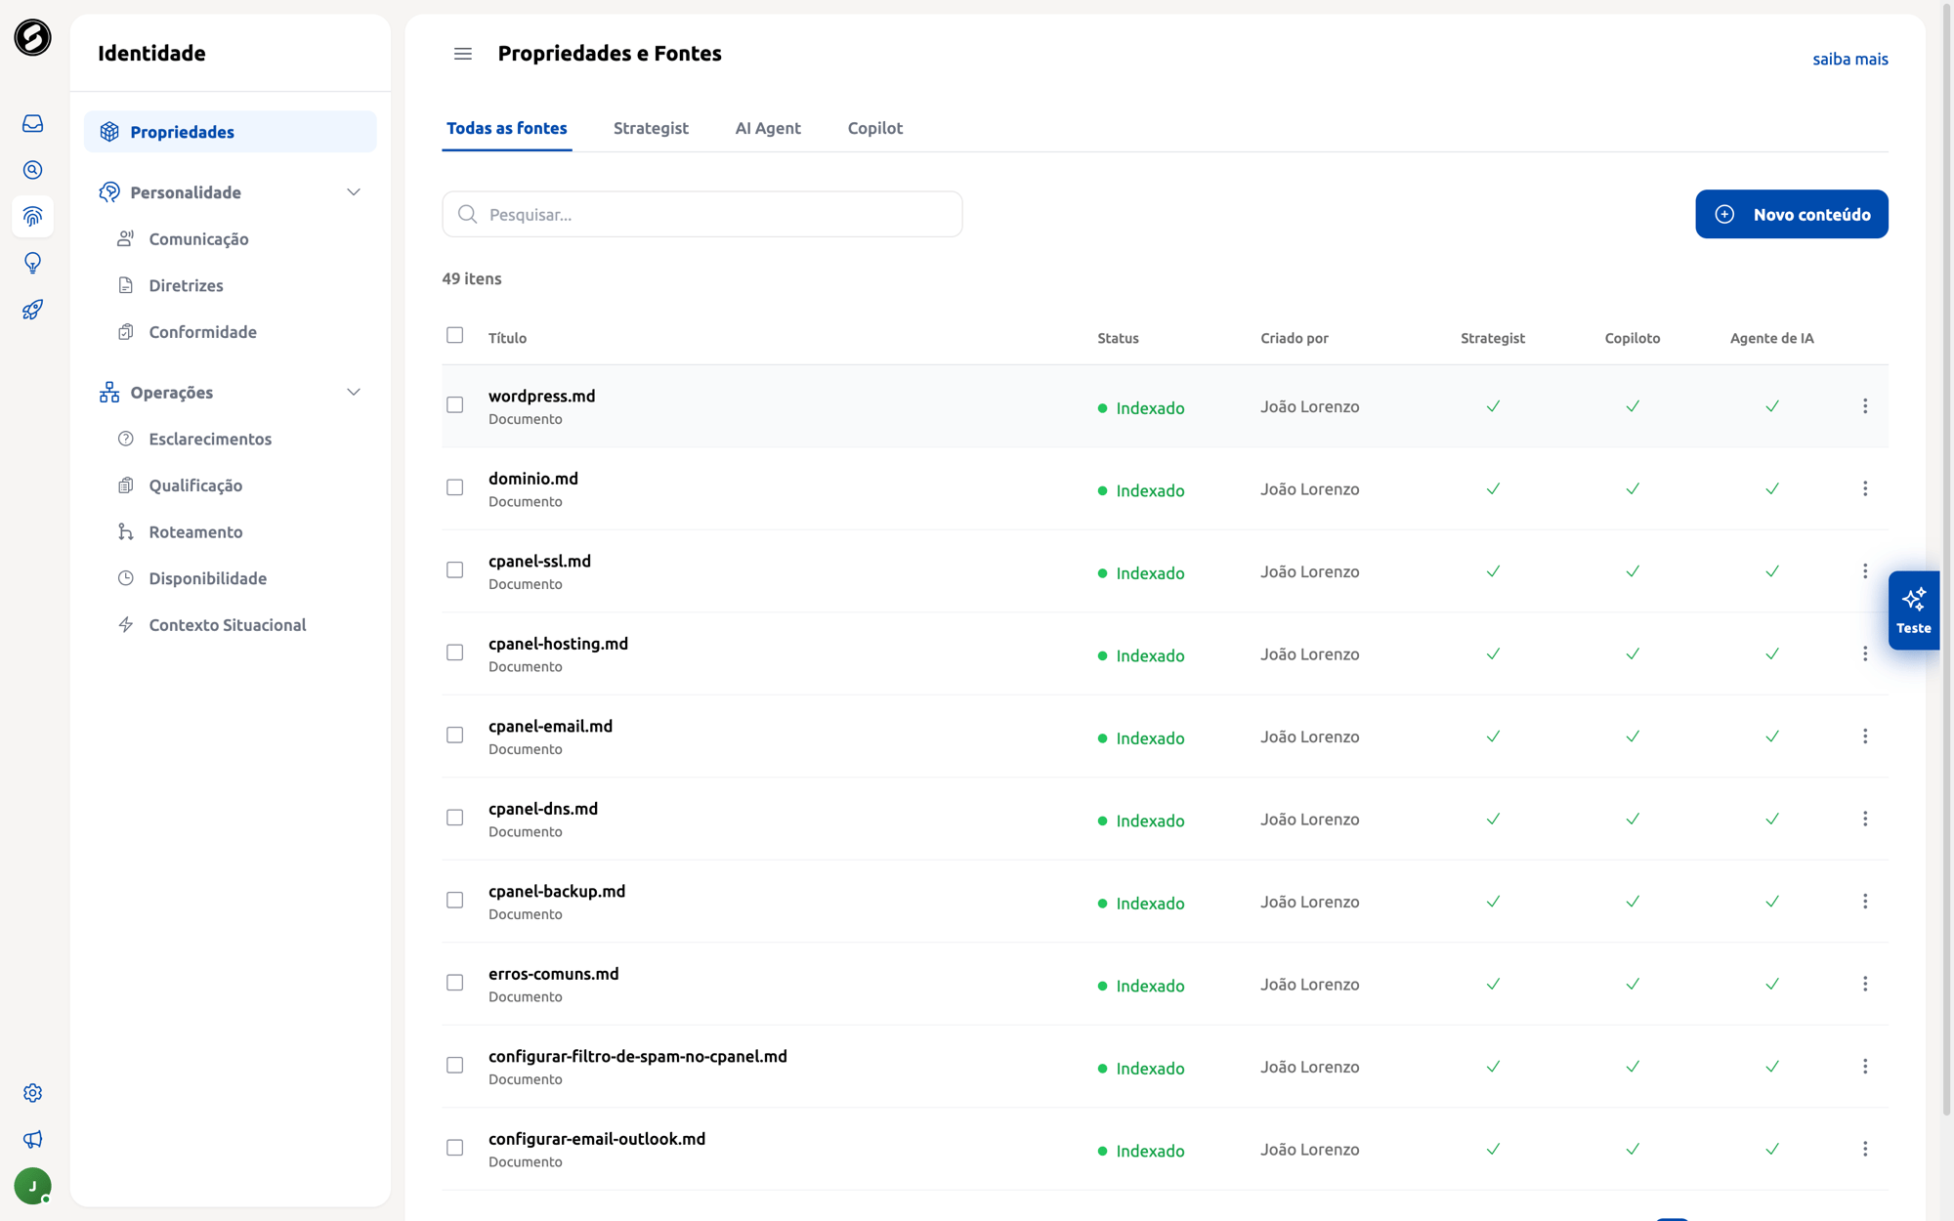Click Agente de IA checkmark for cpanel-backup.md

coord(1772,902)
